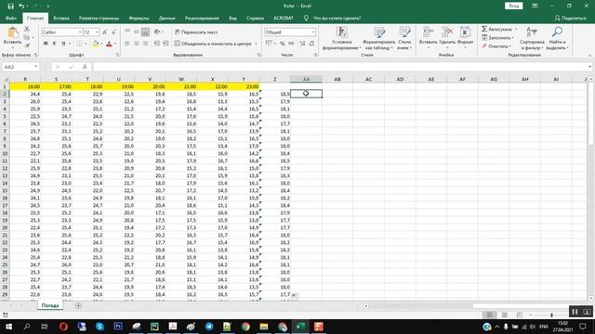This screenshot has height=334, width=595.
Task: Add a new sheet with plus icon
Action: [78, 305]
